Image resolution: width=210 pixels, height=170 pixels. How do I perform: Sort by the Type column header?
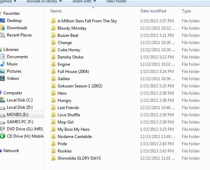pyautogui.click(x=186, y=11)
